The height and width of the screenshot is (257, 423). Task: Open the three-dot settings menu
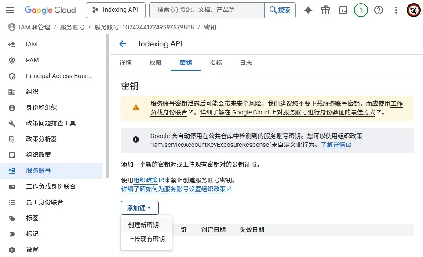[x=396, y=10]
